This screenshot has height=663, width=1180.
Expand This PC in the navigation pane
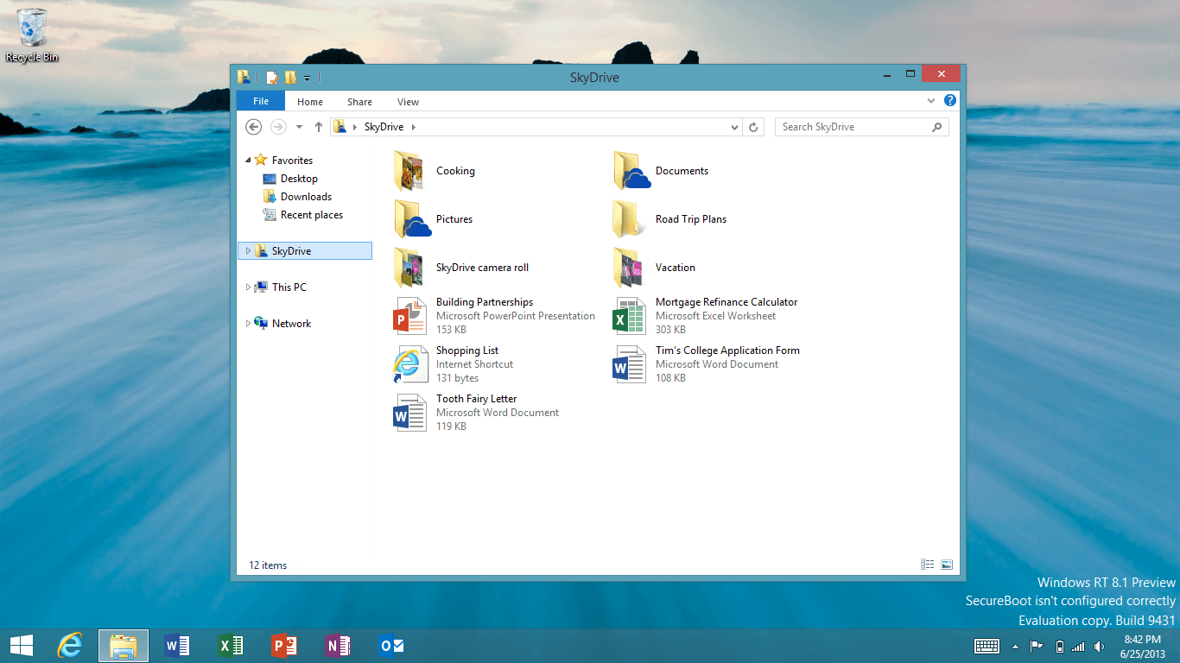tap(249, 287)
